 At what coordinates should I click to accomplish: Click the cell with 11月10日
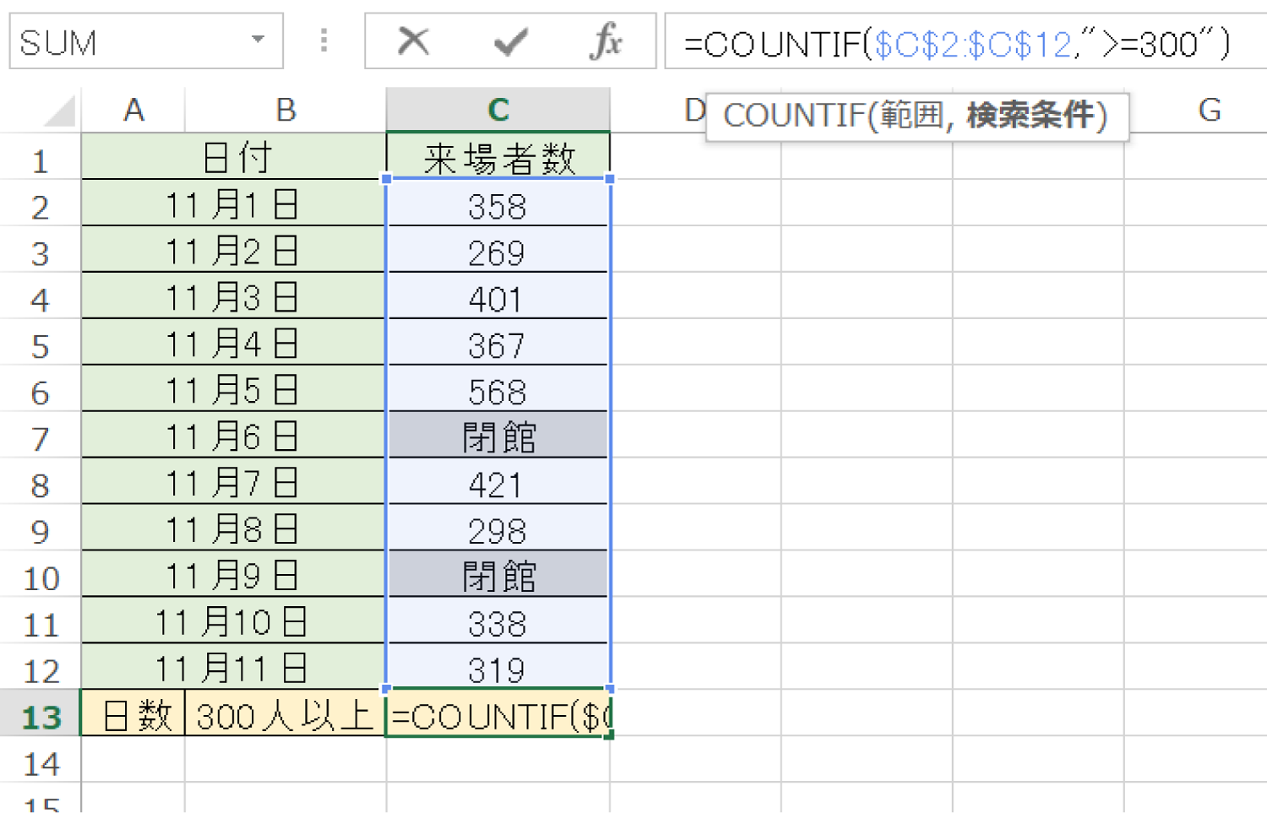(x=233, y=621)
